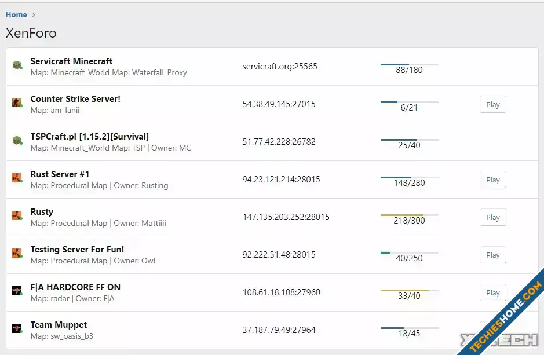544x355 pixels.
Task: Click the "Map: radar | Owner: F|A" text
Action: click(x=72, y=298)
